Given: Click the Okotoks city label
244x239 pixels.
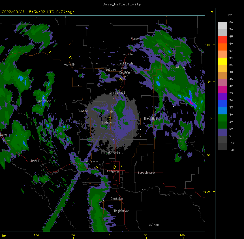Looking at the screenshot, I should tap(117, 199).
